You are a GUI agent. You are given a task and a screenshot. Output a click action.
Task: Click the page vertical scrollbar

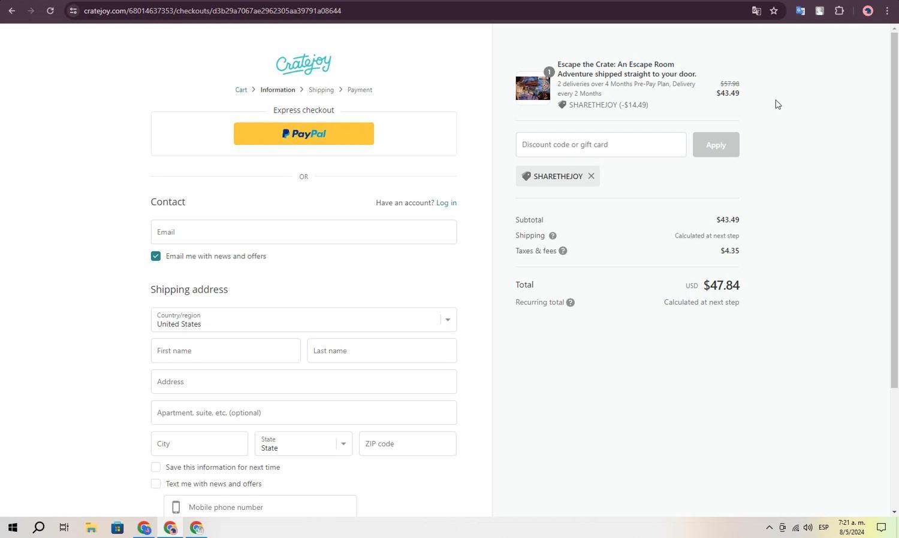point(894,209)
